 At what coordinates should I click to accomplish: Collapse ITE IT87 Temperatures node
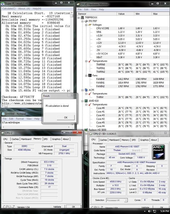tap(86, 61)
